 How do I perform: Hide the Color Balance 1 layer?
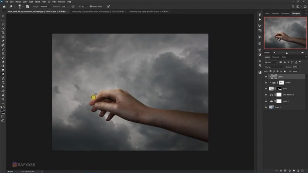click(266, 95)
